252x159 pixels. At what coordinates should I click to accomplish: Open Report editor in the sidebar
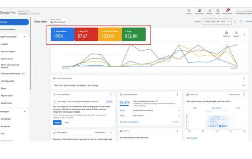7,96
